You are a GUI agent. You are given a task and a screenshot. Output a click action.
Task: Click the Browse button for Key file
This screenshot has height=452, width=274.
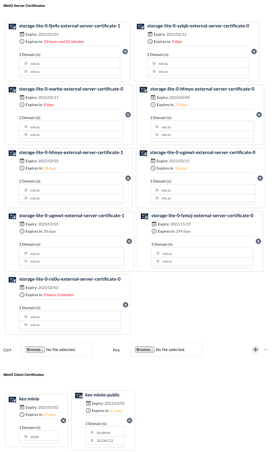click(x=145, y=350)
